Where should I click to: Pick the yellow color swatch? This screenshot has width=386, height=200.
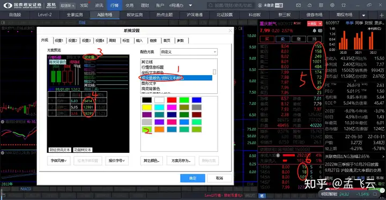click(x=147, y=107)
